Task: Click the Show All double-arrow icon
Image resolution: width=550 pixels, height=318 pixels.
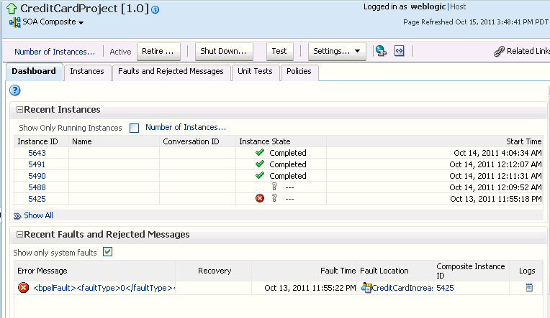Action: click(x=17, y=216)
